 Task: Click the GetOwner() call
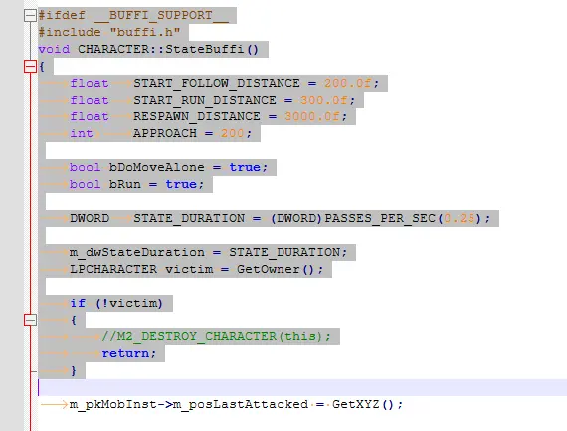[276, 269]
